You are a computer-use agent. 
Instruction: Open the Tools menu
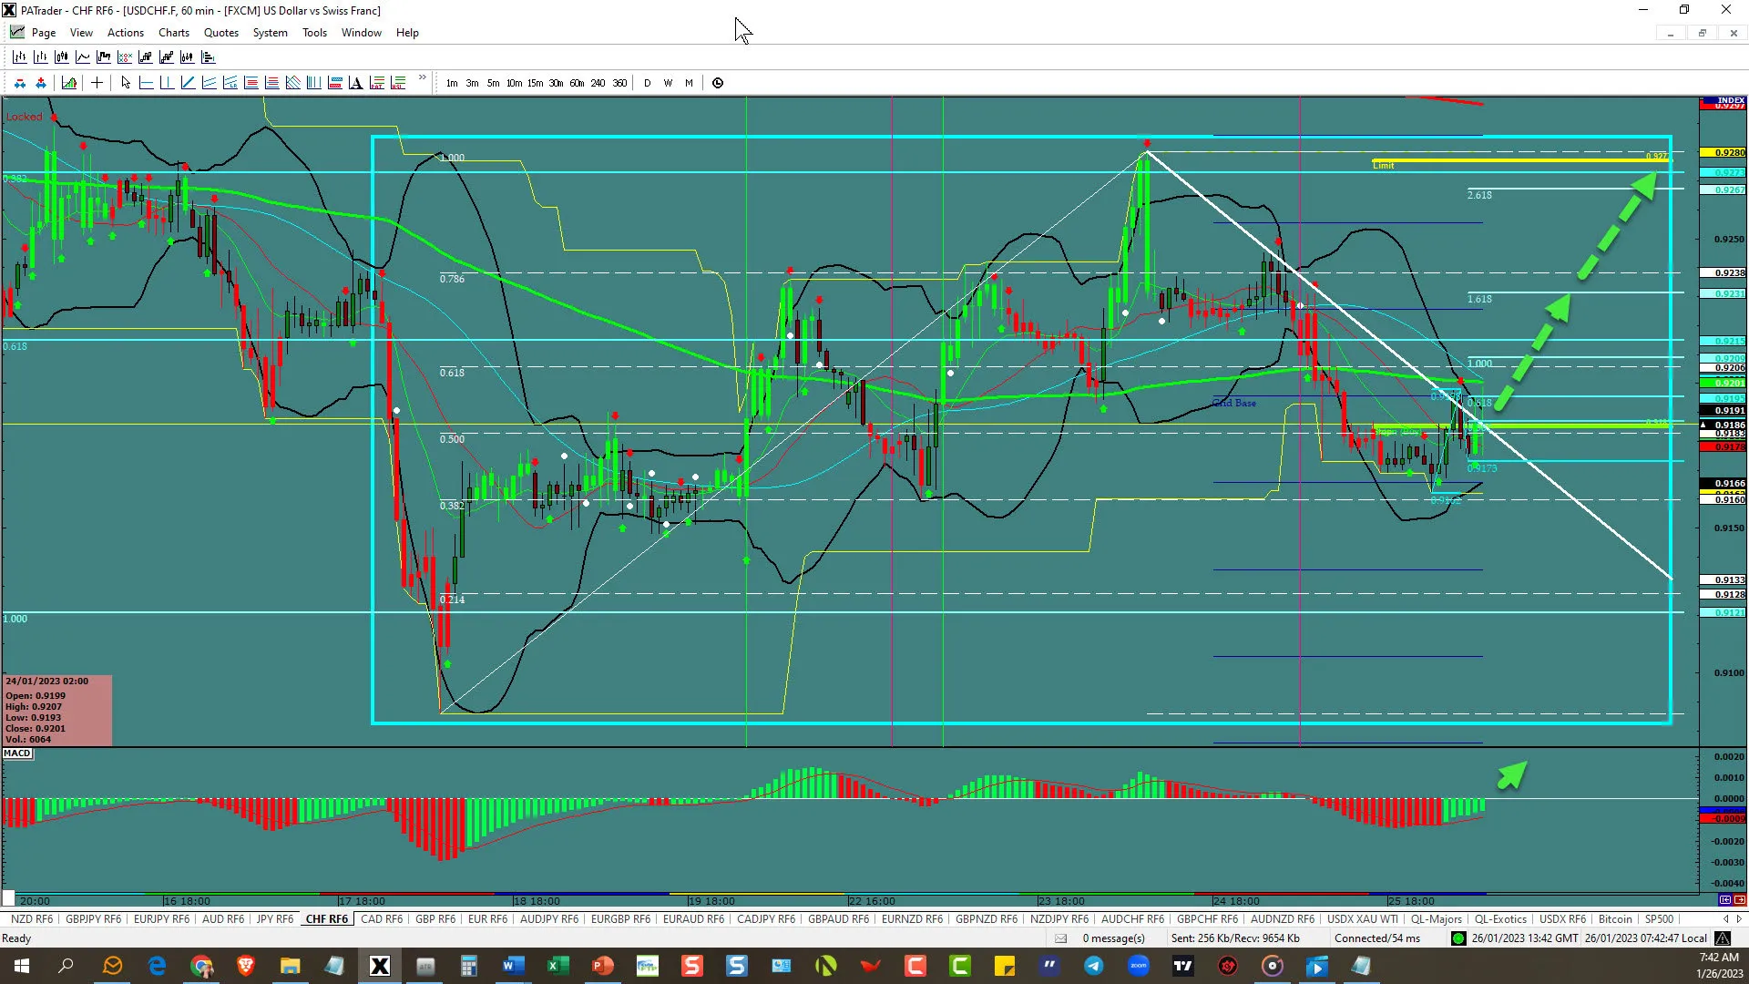315,33
